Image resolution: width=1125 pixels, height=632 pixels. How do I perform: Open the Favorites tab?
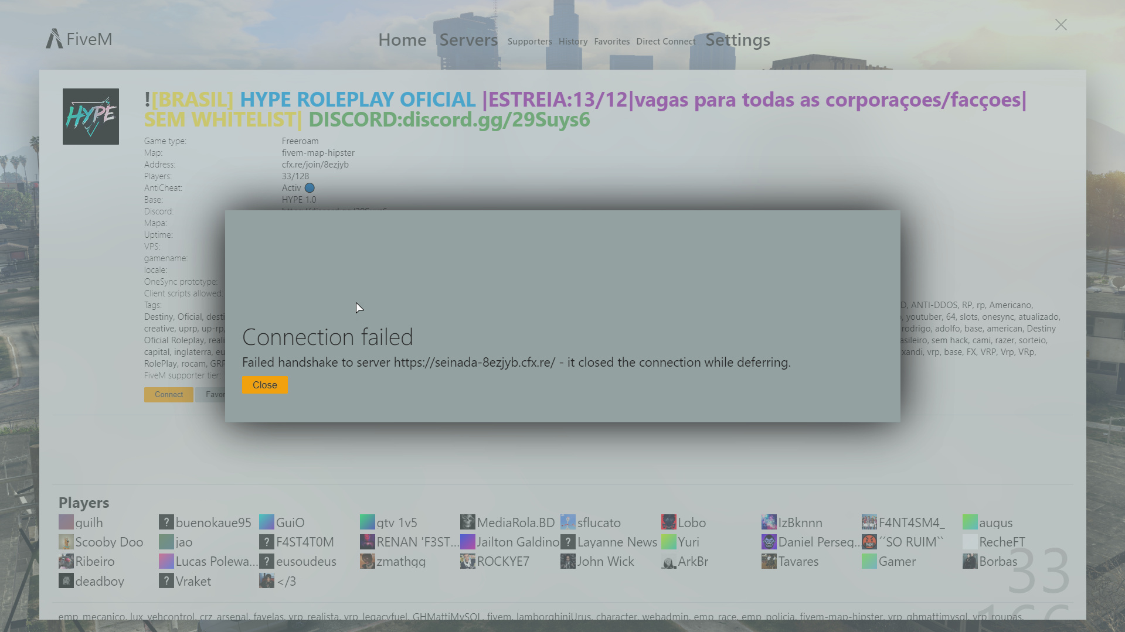[x=611, y=42]
